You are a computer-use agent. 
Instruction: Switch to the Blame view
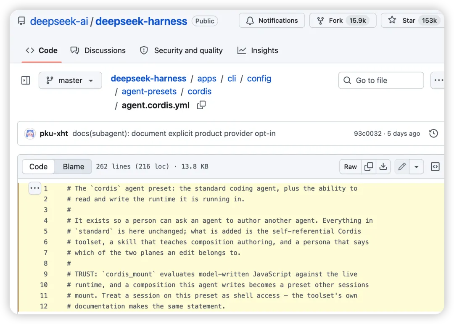tap(74, 166)
